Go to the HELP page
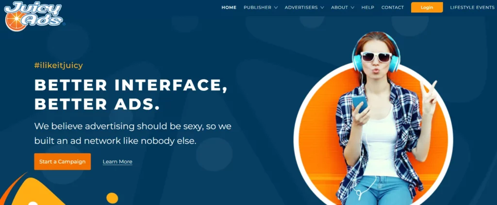 click(368, 8)
